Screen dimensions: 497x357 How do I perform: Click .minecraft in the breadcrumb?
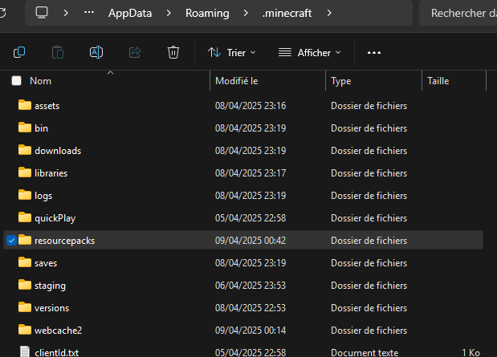287,13
